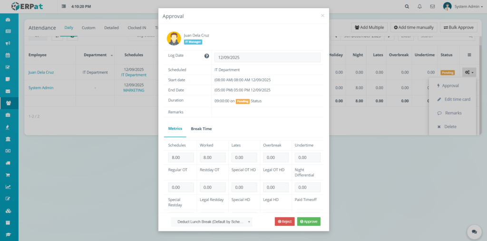Click the green Approve button
The width and height of the screenshot is (487, 241).
tap(309, 222)
